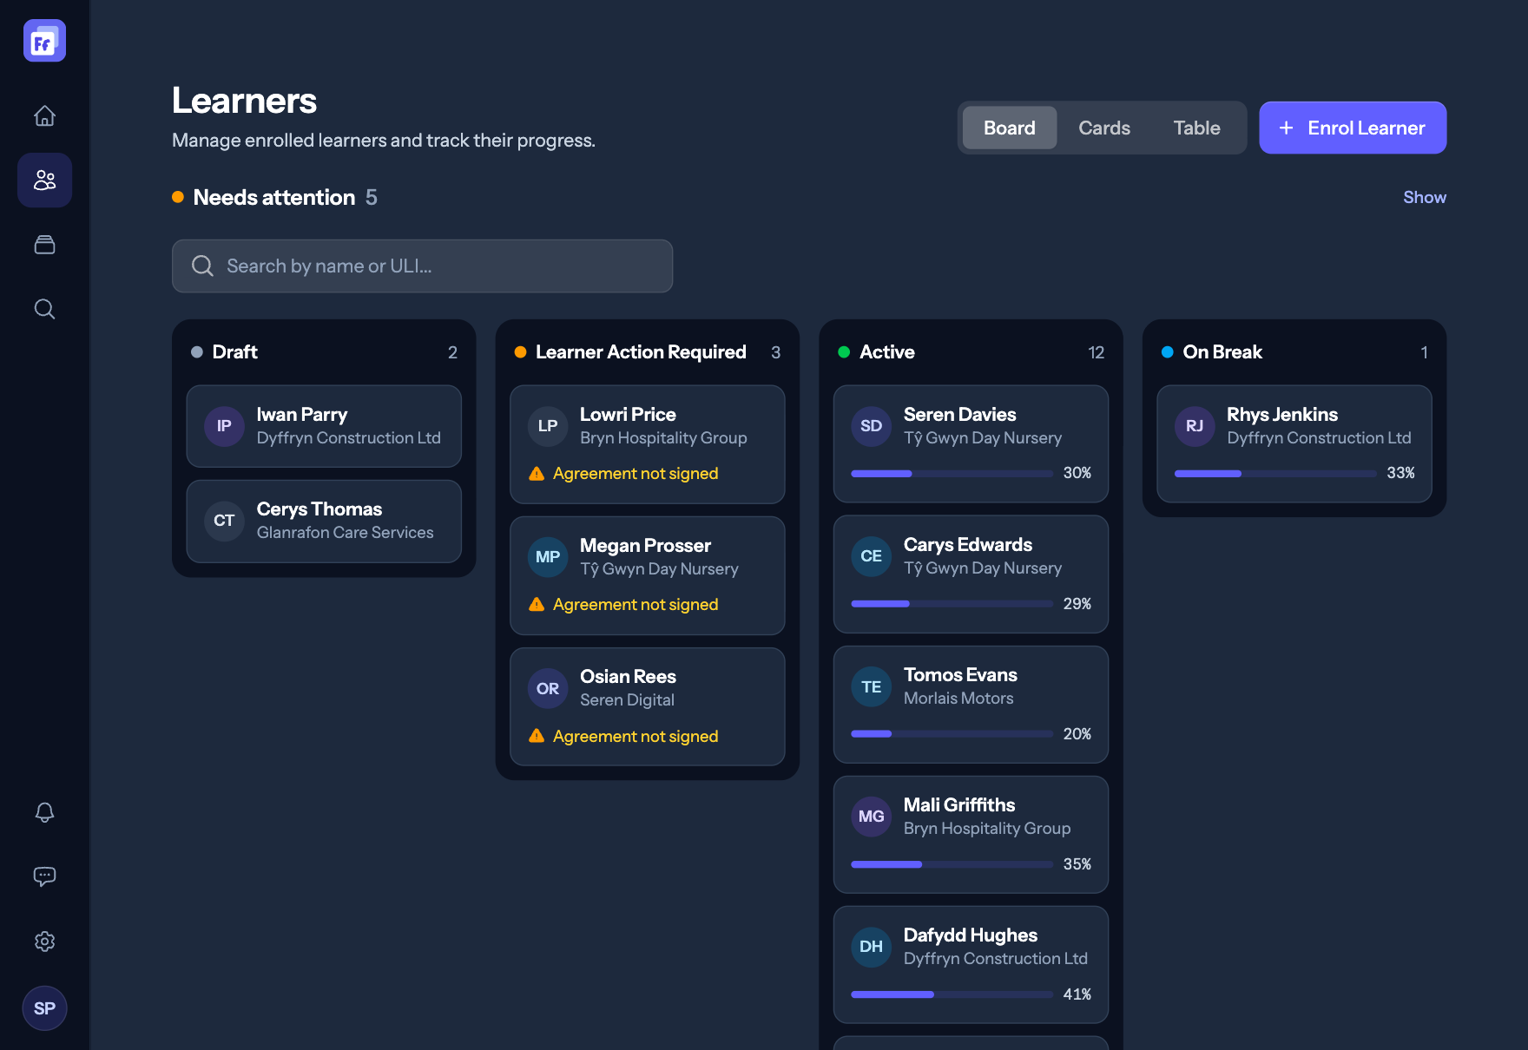The image size is (1528, 1050).
Task: Switch to Table view
Action: pos(1197,128)
